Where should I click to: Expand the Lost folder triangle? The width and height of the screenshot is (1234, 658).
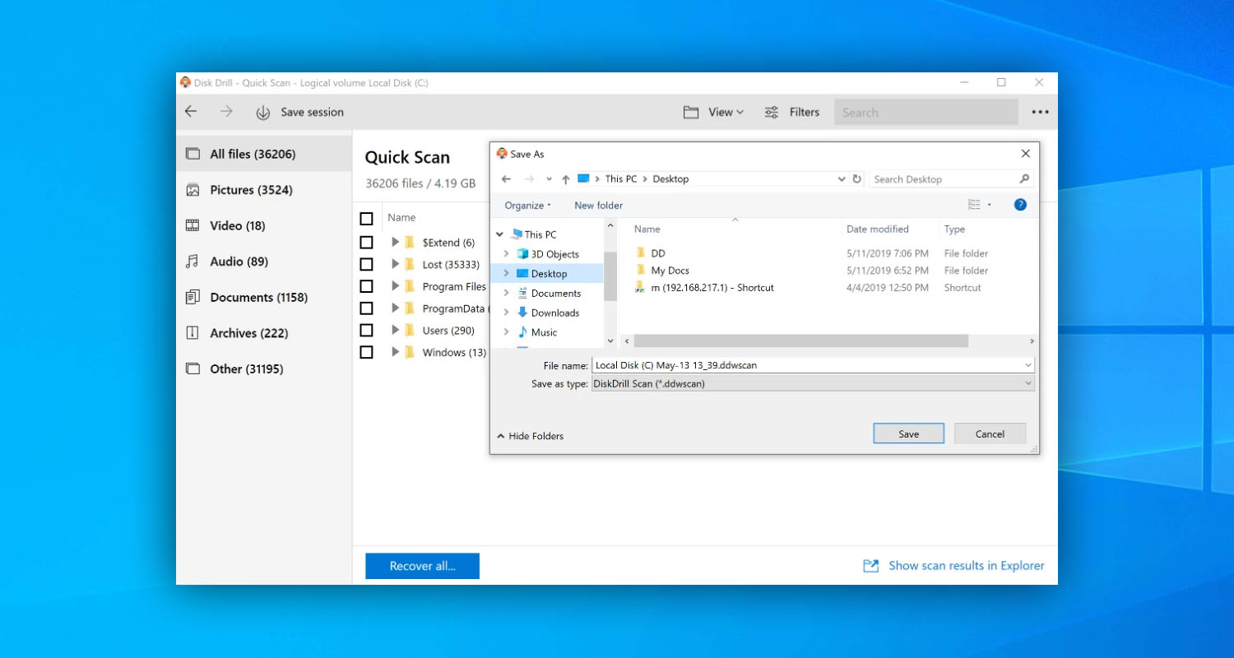click(x=395, y=264)
